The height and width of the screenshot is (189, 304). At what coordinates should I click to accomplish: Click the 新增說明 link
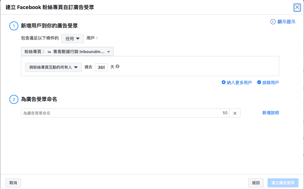click(270, 113)
